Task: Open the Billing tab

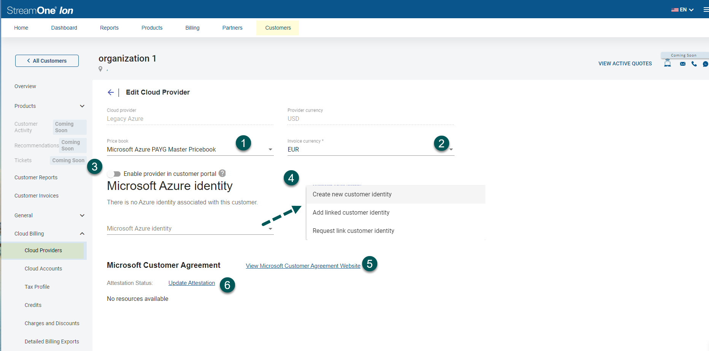Action: [x=192, y=28]
